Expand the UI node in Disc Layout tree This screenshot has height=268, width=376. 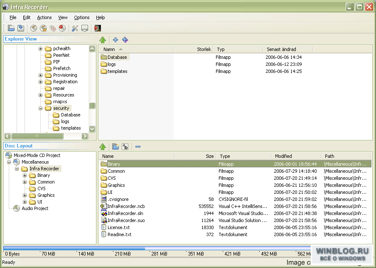25,202
